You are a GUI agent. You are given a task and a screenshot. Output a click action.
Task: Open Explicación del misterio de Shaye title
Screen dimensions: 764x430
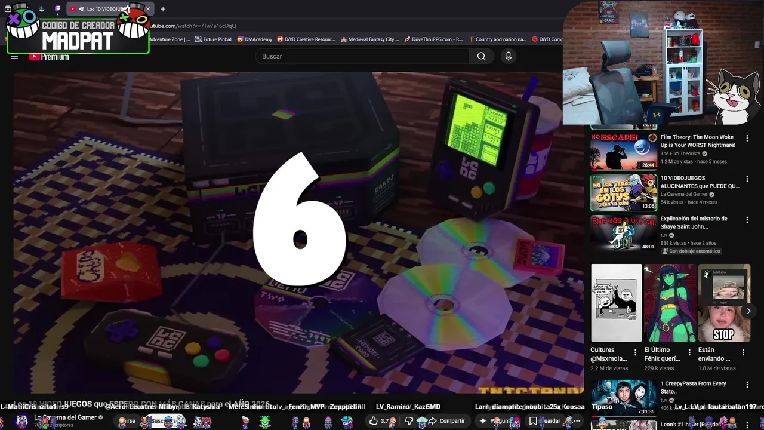(x=694, y=223)
